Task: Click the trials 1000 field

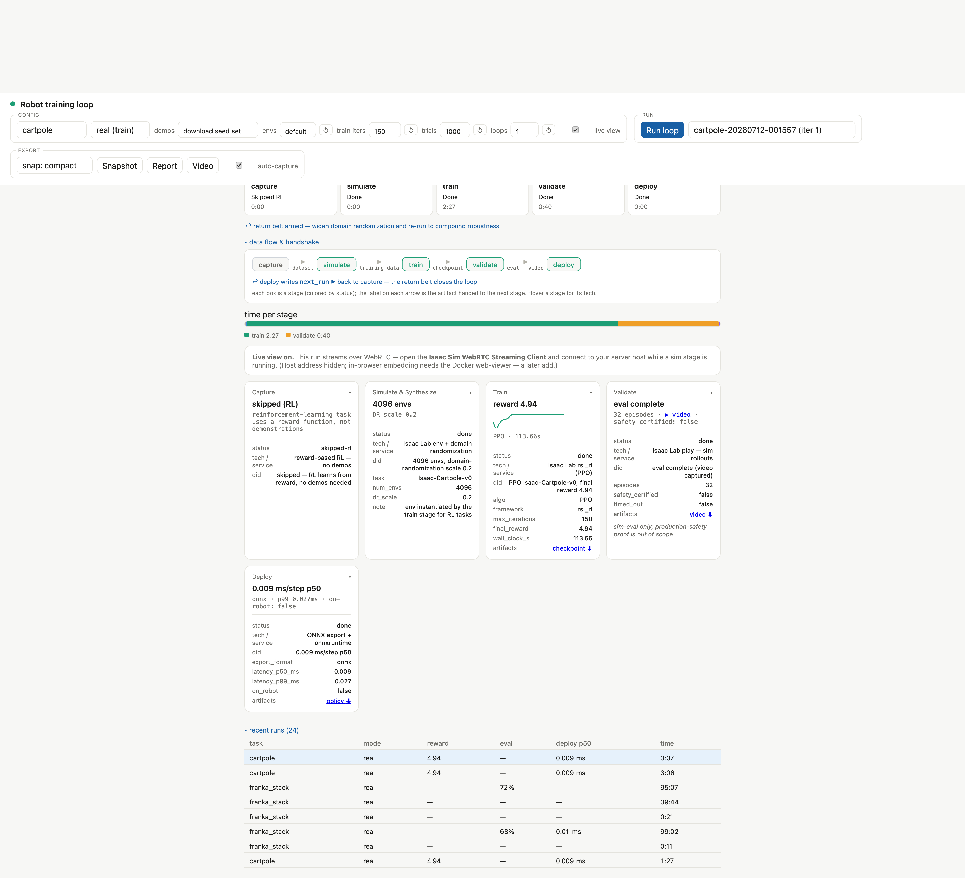Action: coord(454,130)
